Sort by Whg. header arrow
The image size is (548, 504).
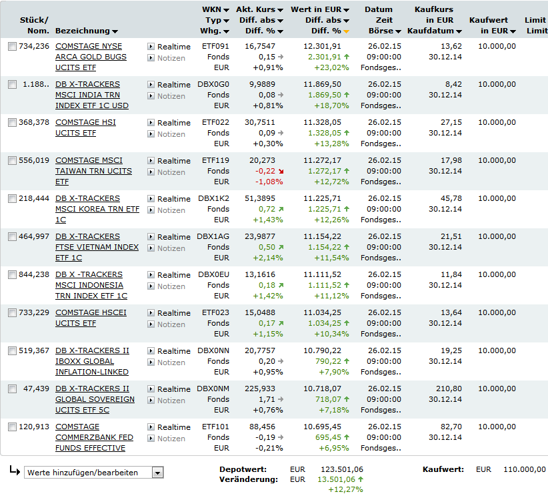(x=226, y=31)
